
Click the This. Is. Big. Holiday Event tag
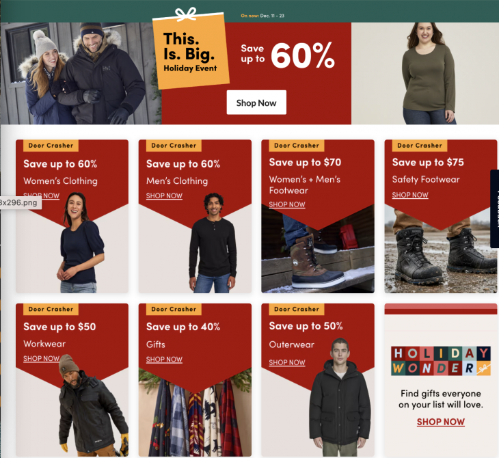point(191,51)
